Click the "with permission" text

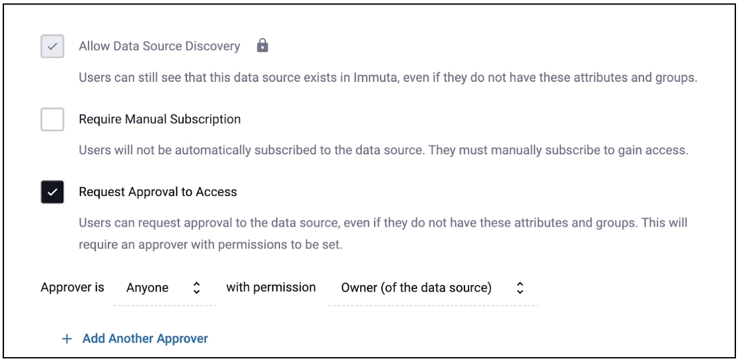pyautogui.click(x=271, y=288)
